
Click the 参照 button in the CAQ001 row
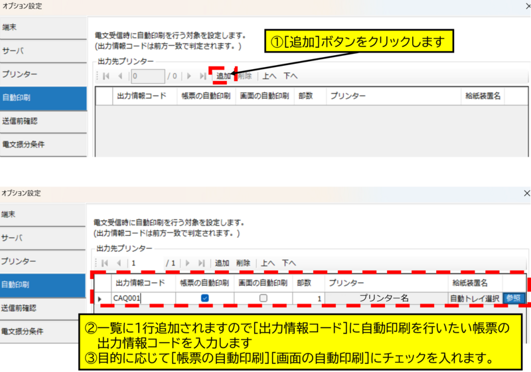click(x=514, y=298)
